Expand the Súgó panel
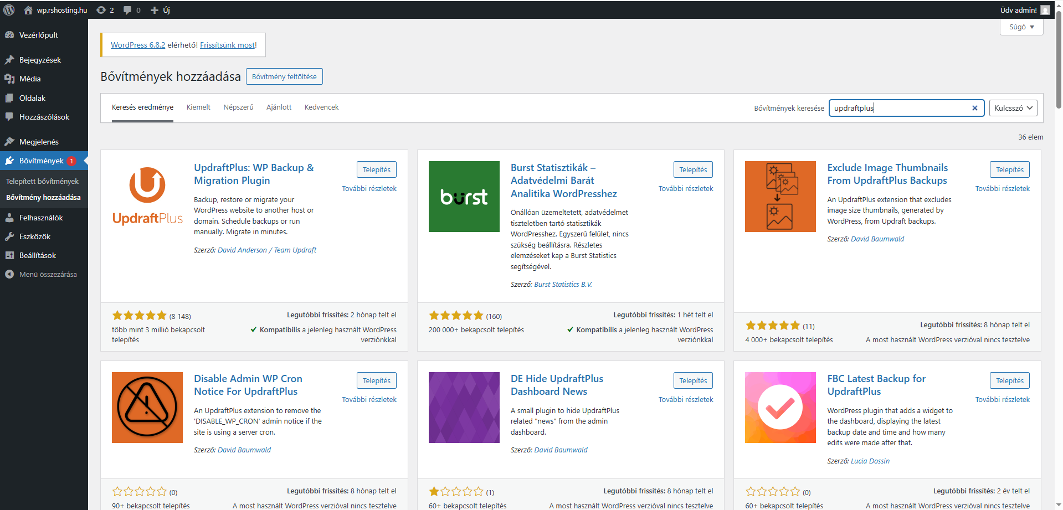This screenshot has width=1063, height=510. coord(1021,27)
